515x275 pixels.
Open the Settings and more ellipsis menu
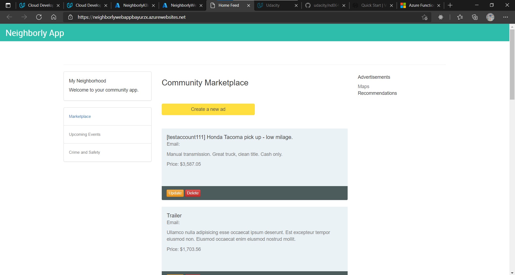(x=506, y=17)
